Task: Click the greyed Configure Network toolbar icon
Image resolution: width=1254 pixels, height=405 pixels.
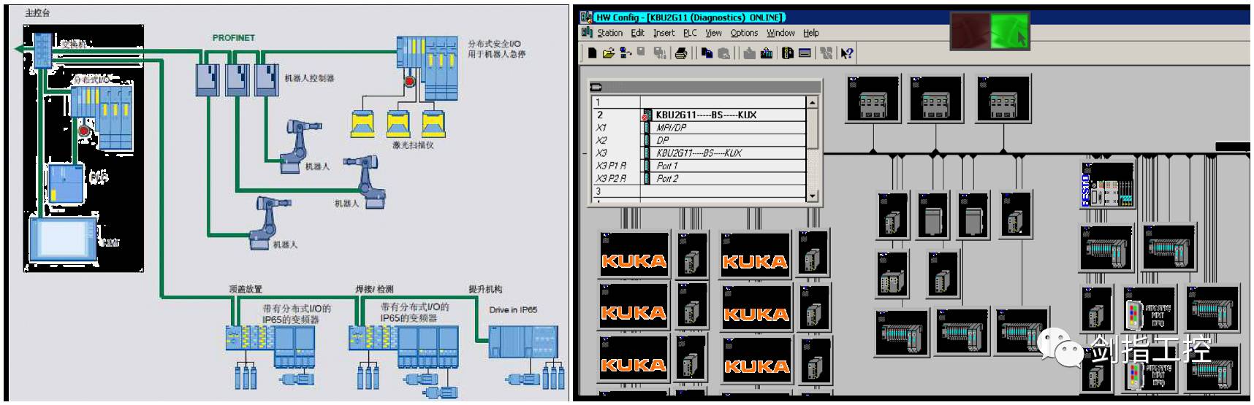Action: click(826, 53)
